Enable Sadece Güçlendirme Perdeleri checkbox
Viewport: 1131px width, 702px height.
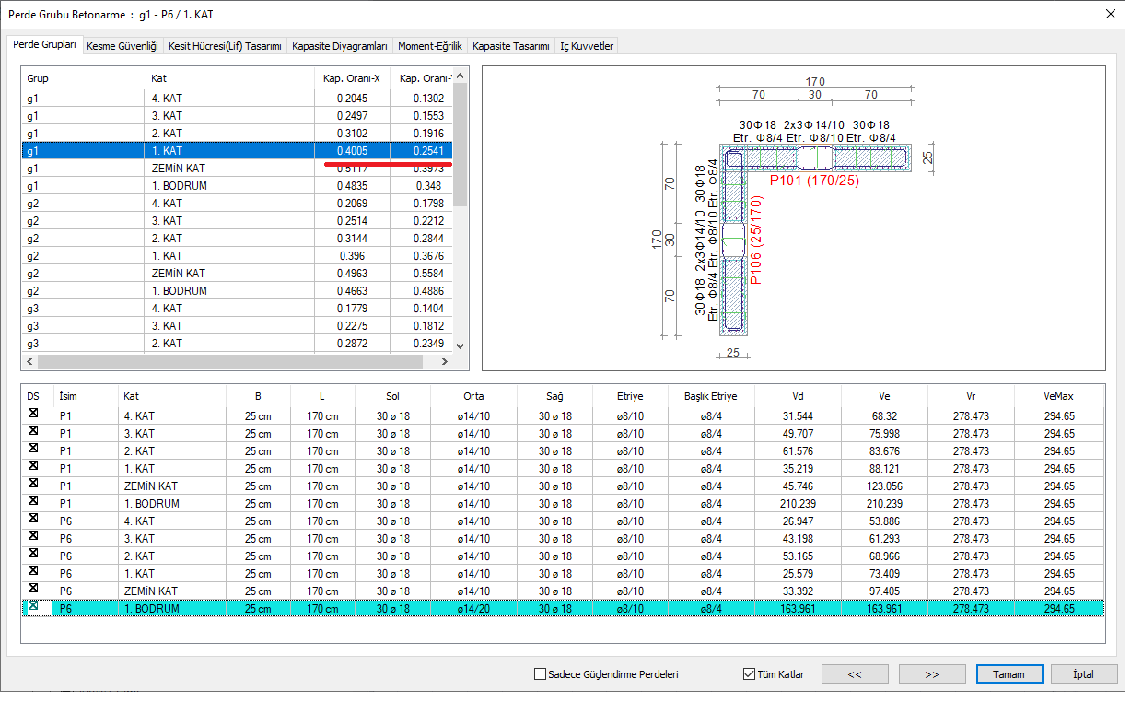[541, 674]
